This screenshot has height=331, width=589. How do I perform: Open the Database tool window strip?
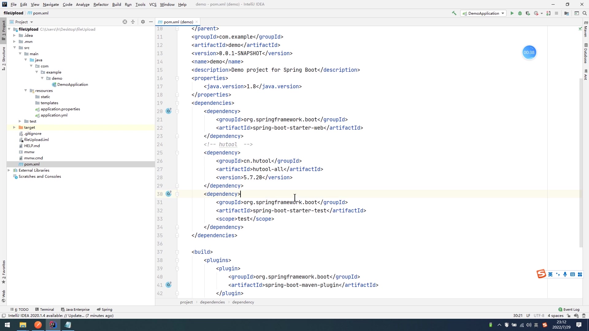[x=586, y=53]
